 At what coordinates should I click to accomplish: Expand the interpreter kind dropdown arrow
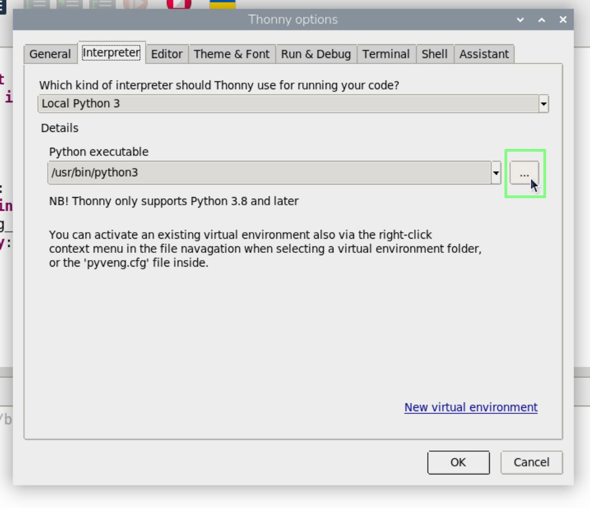(543, 103)
